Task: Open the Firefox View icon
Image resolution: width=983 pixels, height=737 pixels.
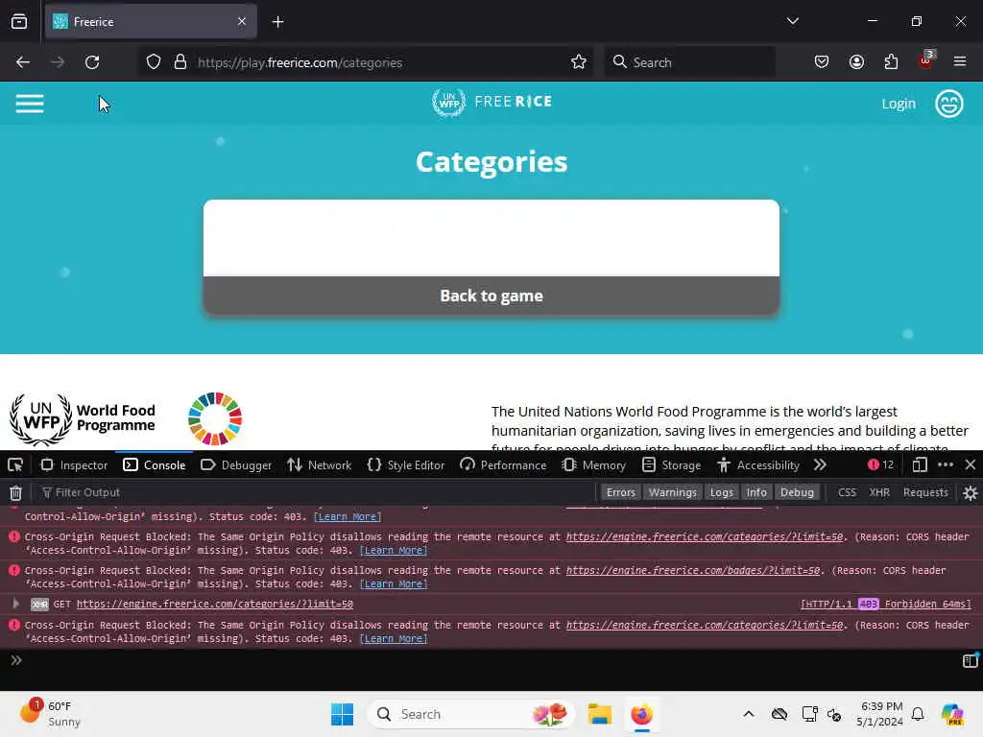Action: click(19, 22)
